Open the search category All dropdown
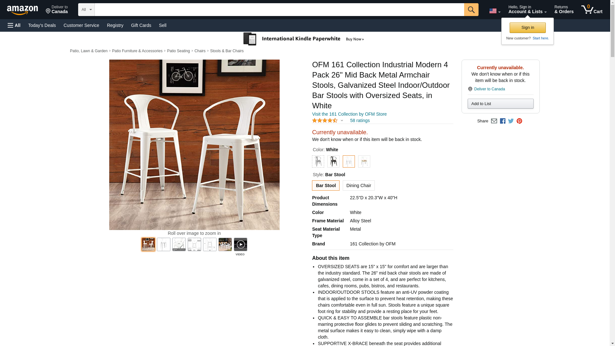 [86, 10]
